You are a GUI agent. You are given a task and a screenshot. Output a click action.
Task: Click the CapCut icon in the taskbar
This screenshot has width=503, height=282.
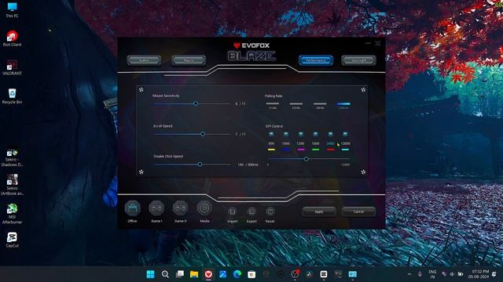324,274
